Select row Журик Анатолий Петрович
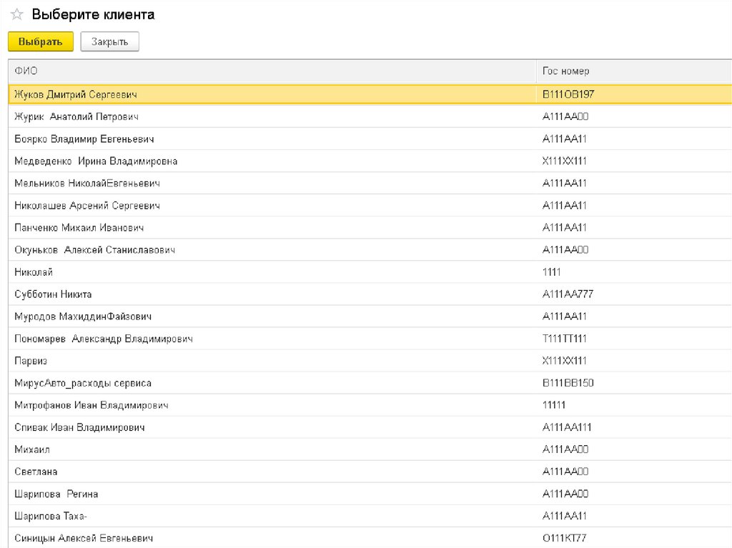 pos(76,116)
